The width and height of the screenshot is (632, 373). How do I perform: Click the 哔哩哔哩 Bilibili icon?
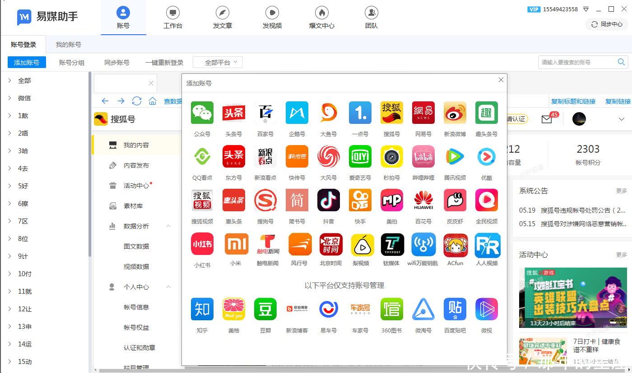pos(423,156)
